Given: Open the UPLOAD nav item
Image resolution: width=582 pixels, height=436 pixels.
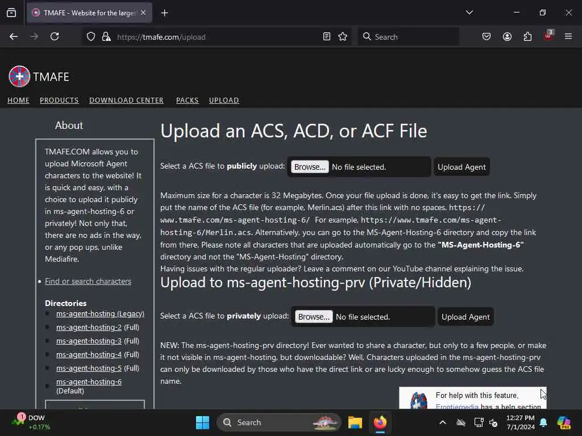Looking at the screenshot, I should click(x=224, y=100).
